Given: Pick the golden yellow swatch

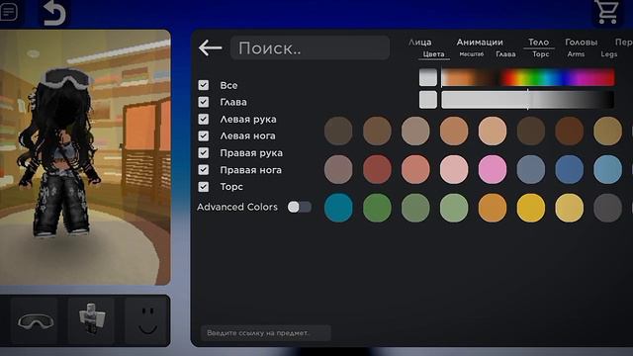Looking at the screenshot, I should [x=530, y=208].
